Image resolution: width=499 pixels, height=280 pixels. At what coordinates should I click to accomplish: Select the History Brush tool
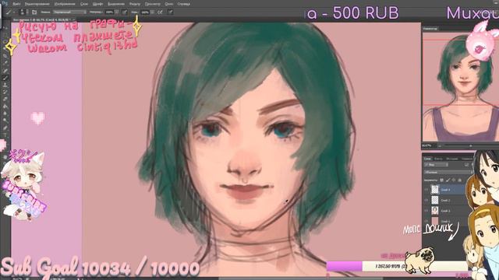[x=5, y=92]
